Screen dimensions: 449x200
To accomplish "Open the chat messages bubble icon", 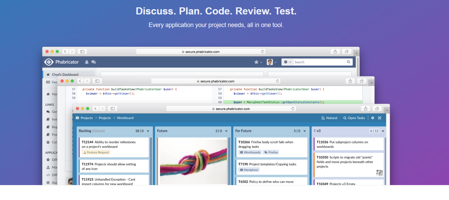I will pos(94,62).
